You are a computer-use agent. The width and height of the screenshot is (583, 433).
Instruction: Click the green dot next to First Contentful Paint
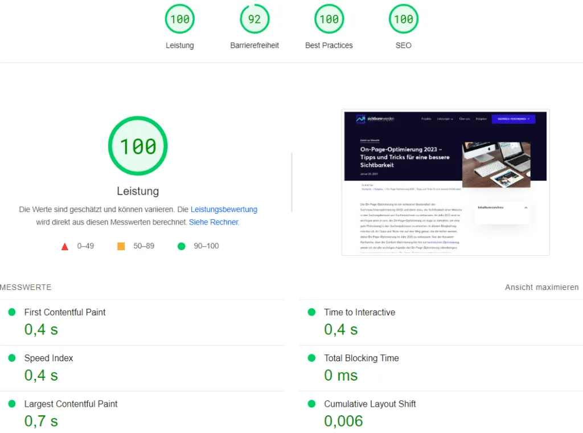click(12, 312)
